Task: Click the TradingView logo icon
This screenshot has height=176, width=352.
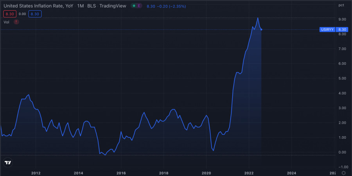Action: coord(7,162)
